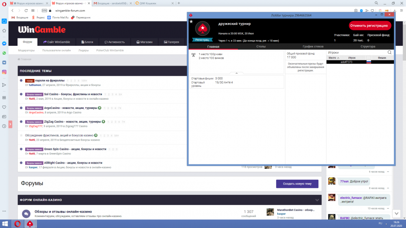Click the browser reload button
This screenshot has height=228, width=406.
point(26,11)
